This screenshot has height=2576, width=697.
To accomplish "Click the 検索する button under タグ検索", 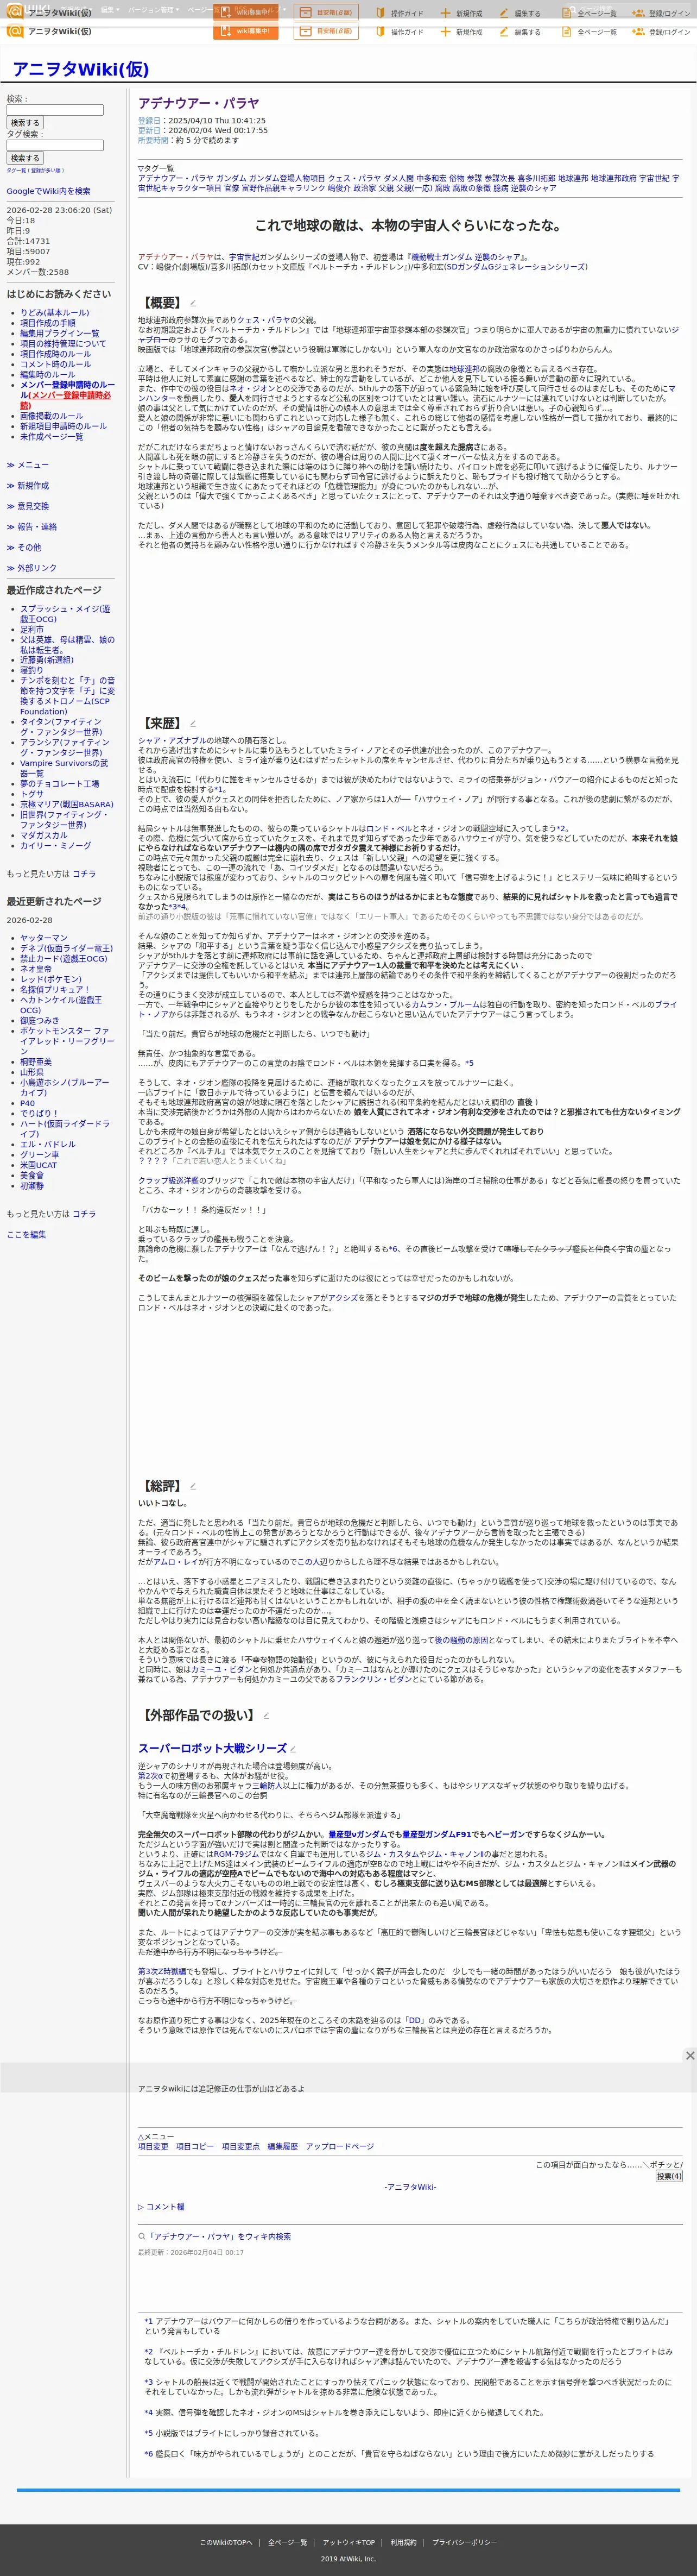I will pyautogui.click(x=25, y=158).
